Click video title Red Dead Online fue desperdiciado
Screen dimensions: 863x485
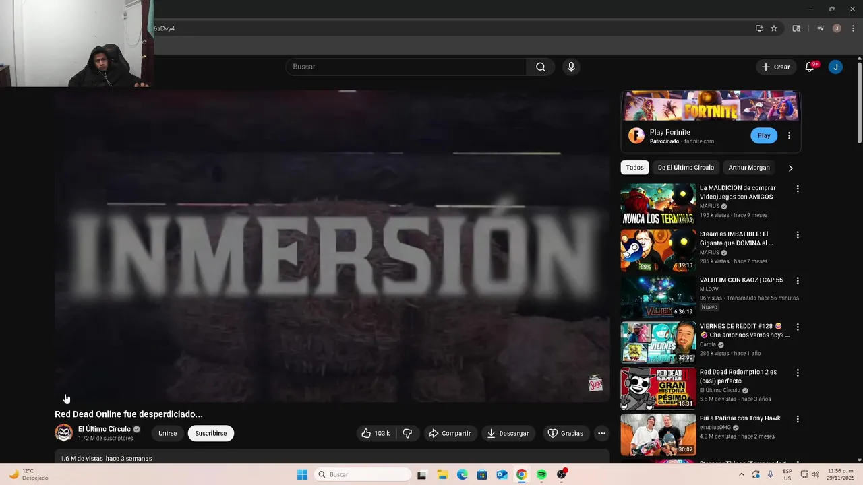coord(129,414)
